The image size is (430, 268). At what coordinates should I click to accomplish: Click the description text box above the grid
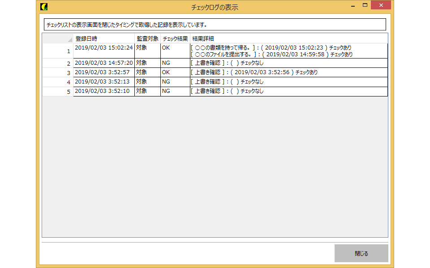click(x=214, y=24)
